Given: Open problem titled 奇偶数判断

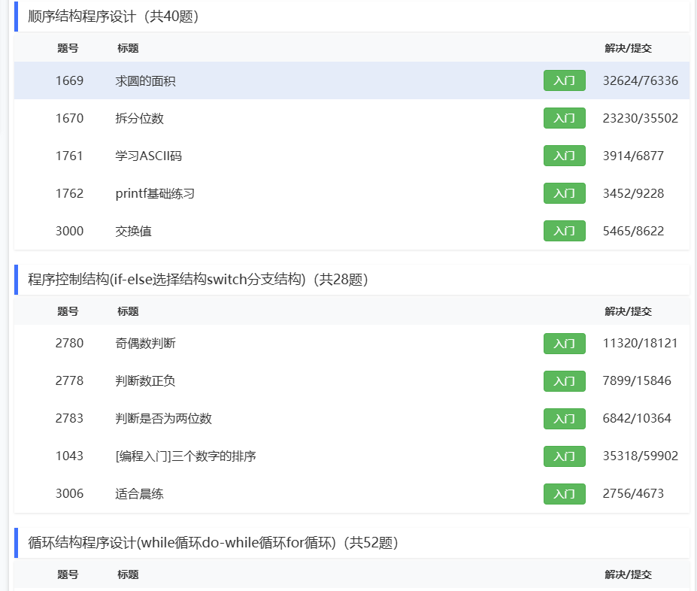Looking at the screenshot, I should click(x=145, y=343).
